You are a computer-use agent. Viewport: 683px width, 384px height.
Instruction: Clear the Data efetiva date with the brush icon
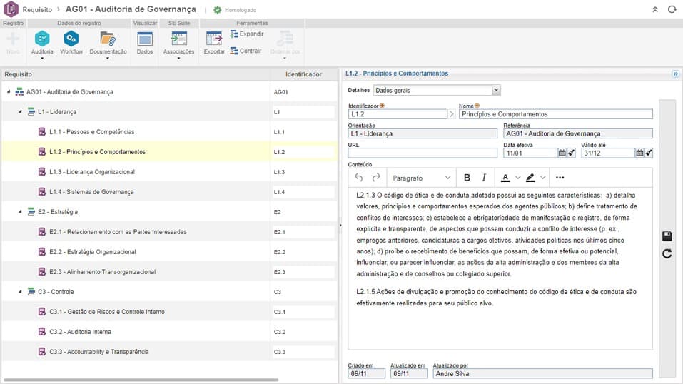[x=572, y=153]
